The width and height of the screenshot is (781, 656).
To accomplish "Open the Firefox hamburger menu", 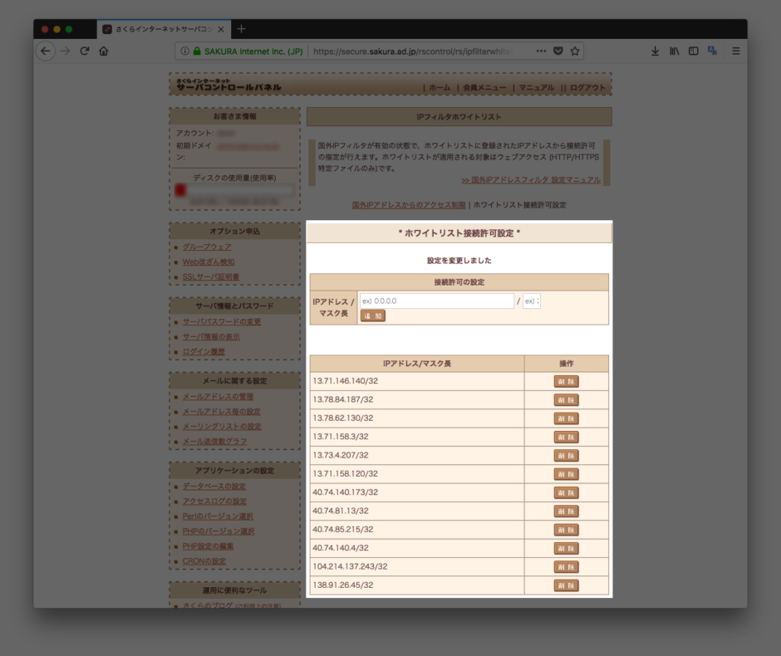I will coord(736,50).
